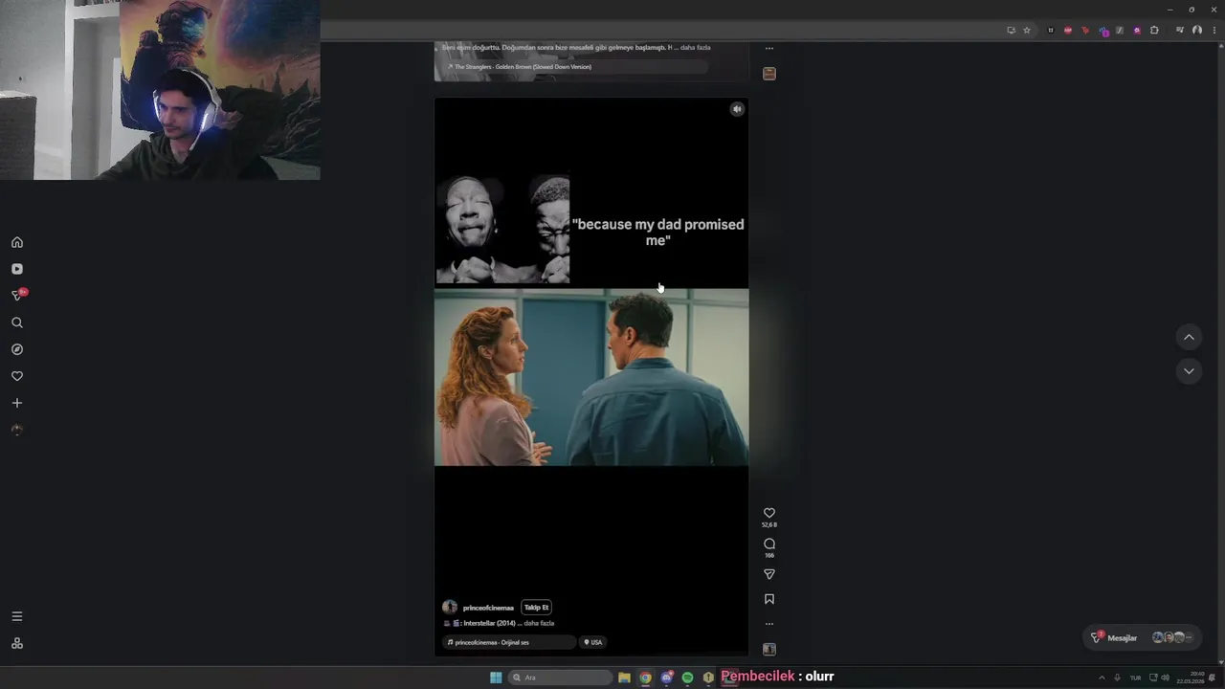Image resolution: width=1225 pixels, height=689 pixels.
Task: Open princeofcinemaa profile picture
Action: point(450,607)
